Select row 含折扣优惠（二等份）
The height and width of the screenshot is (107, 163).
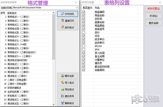coord(24,92)
